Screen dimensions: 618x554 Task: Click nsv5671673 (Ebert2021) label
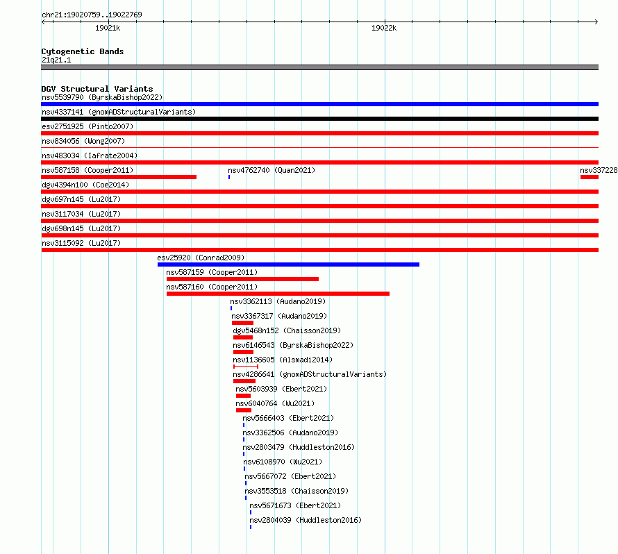(295, 505)
